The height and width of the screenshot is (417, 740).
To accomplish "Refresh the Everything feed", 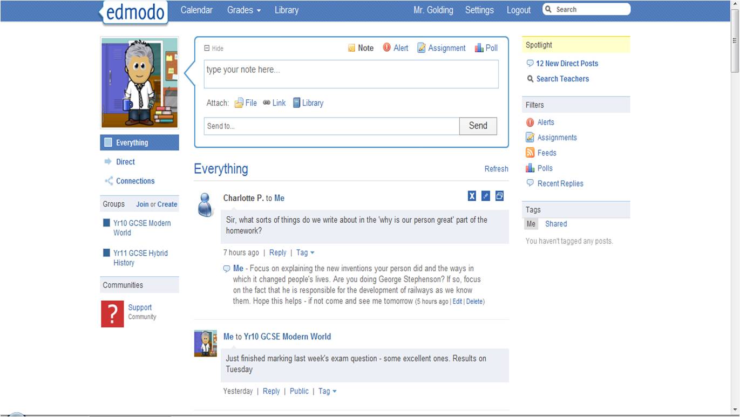I will click(x=497, y=169).
